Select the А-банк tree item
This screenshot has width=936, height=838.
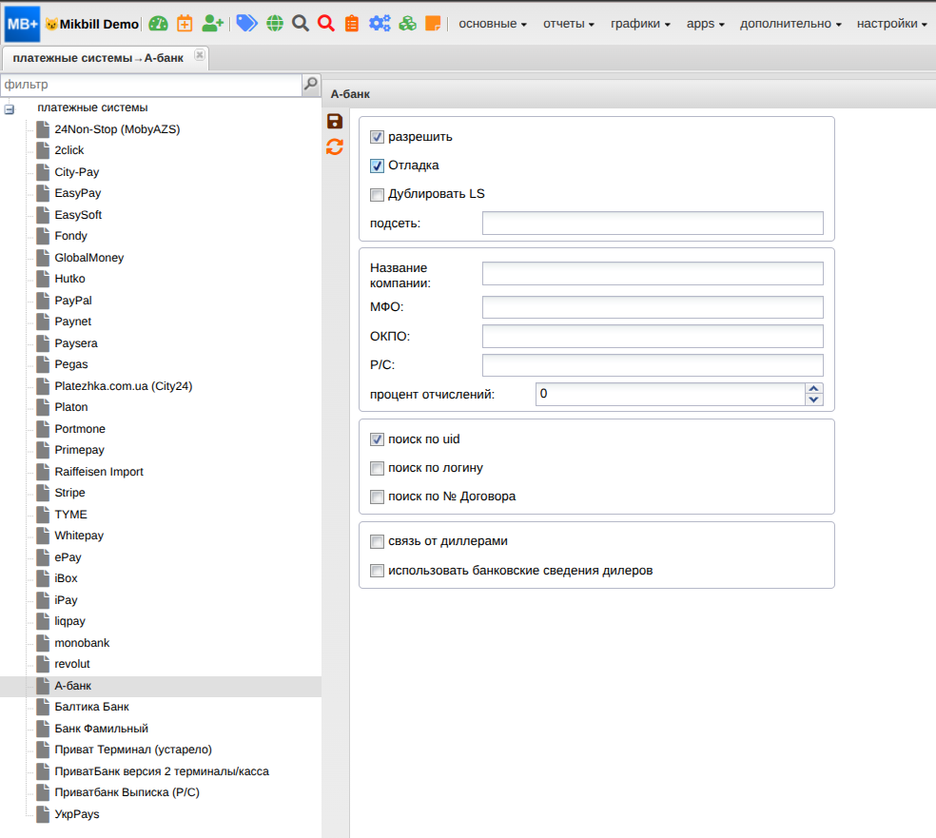click(x=73, y=686)
